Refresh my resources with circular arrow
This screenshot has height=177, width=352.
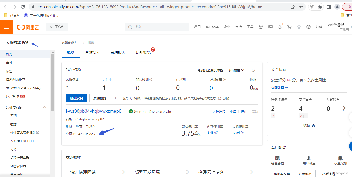[253, 70]
